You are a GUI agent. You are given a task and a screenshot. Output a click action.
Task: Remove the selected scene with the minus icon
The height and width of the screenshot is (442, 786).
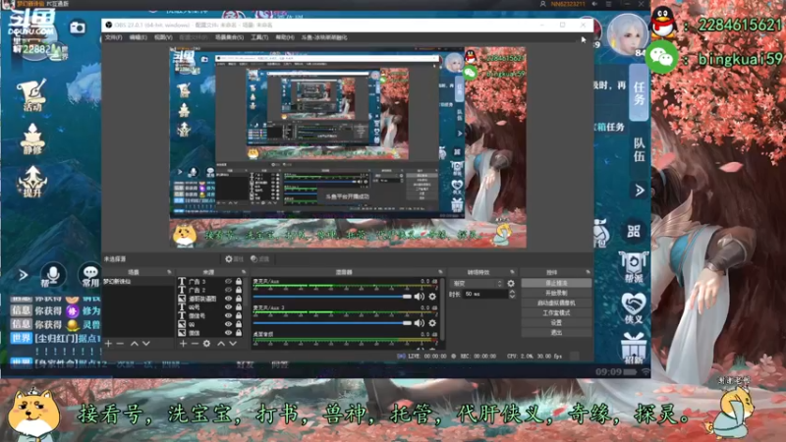(120, 343)
